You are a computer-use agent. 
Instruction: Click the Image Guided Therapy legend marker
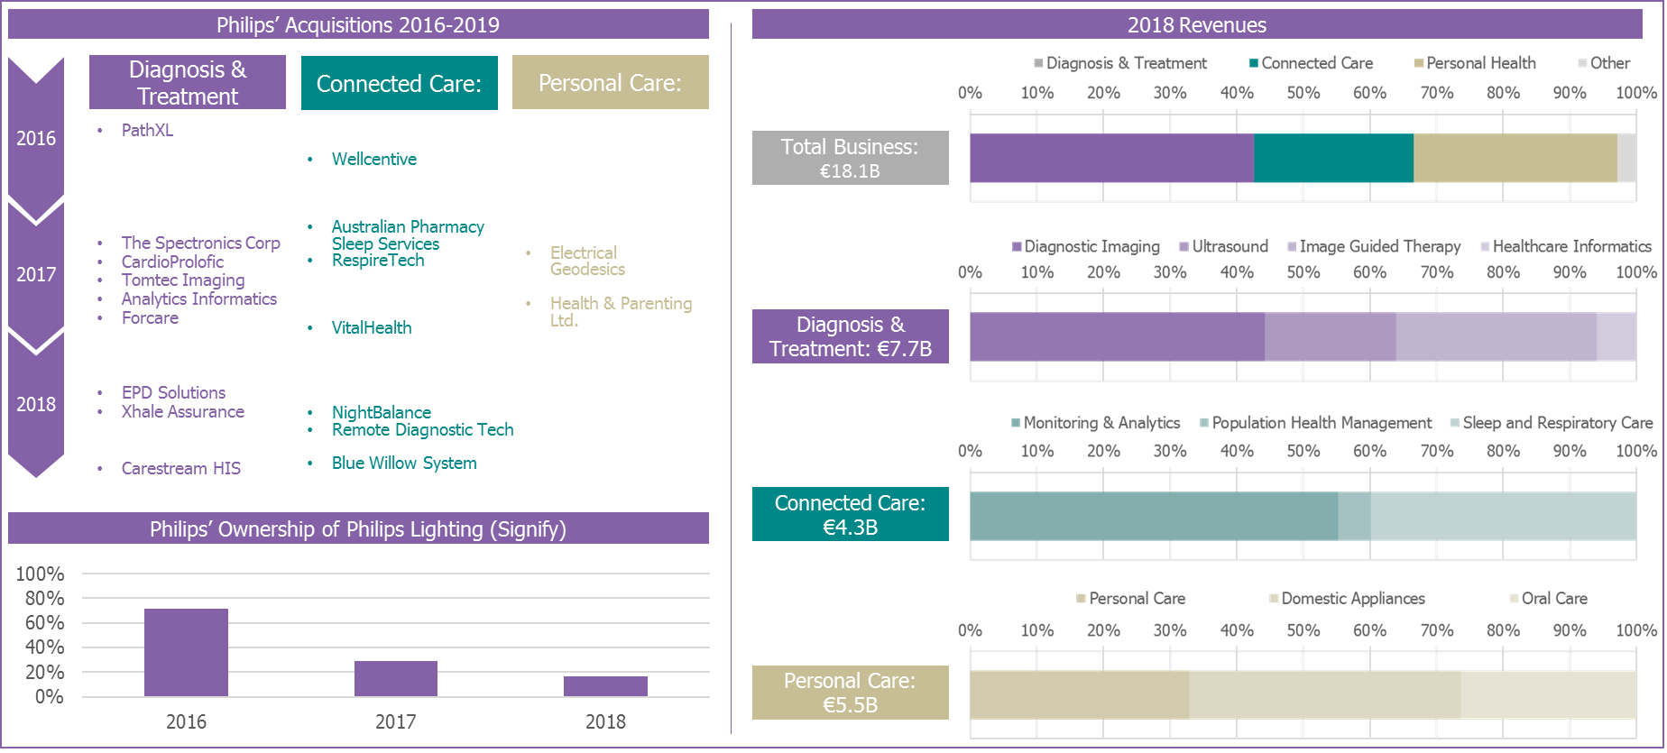pos(1292,246)
